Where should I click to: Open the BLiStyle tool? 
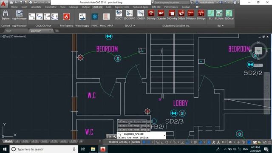[219, 15]
